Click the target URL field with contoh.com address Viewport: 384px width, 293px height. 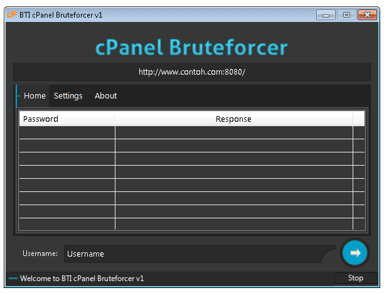pos(191,72)
